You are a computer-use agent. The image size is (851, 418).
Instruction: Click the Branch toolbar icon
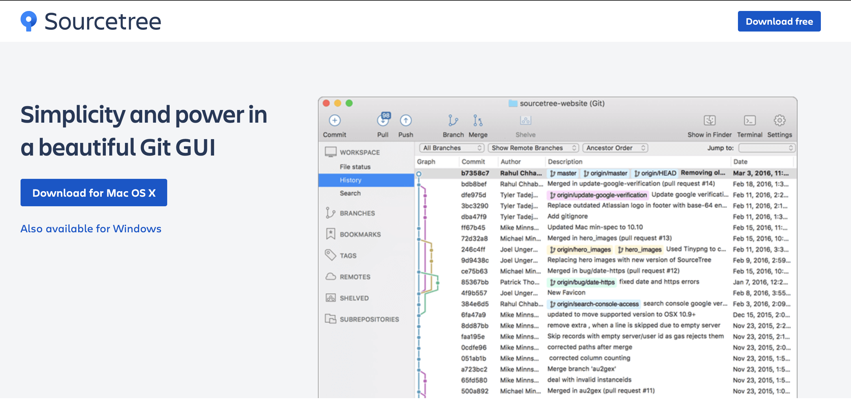(x=453, y=121)
